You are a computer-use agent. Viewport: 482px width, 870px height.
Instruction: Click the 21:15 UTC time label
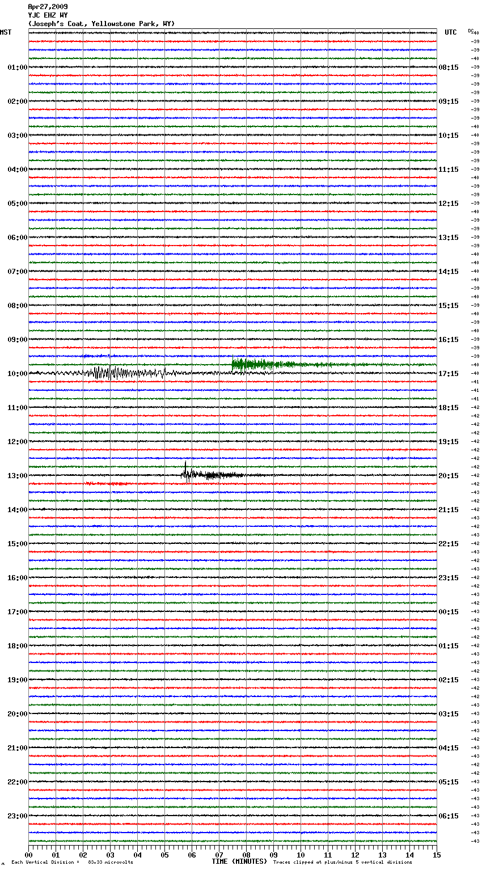449,510
